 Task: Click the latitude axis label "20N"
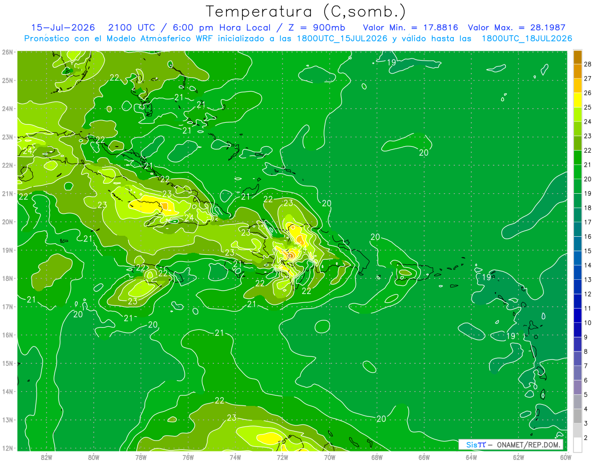(8, 222)
